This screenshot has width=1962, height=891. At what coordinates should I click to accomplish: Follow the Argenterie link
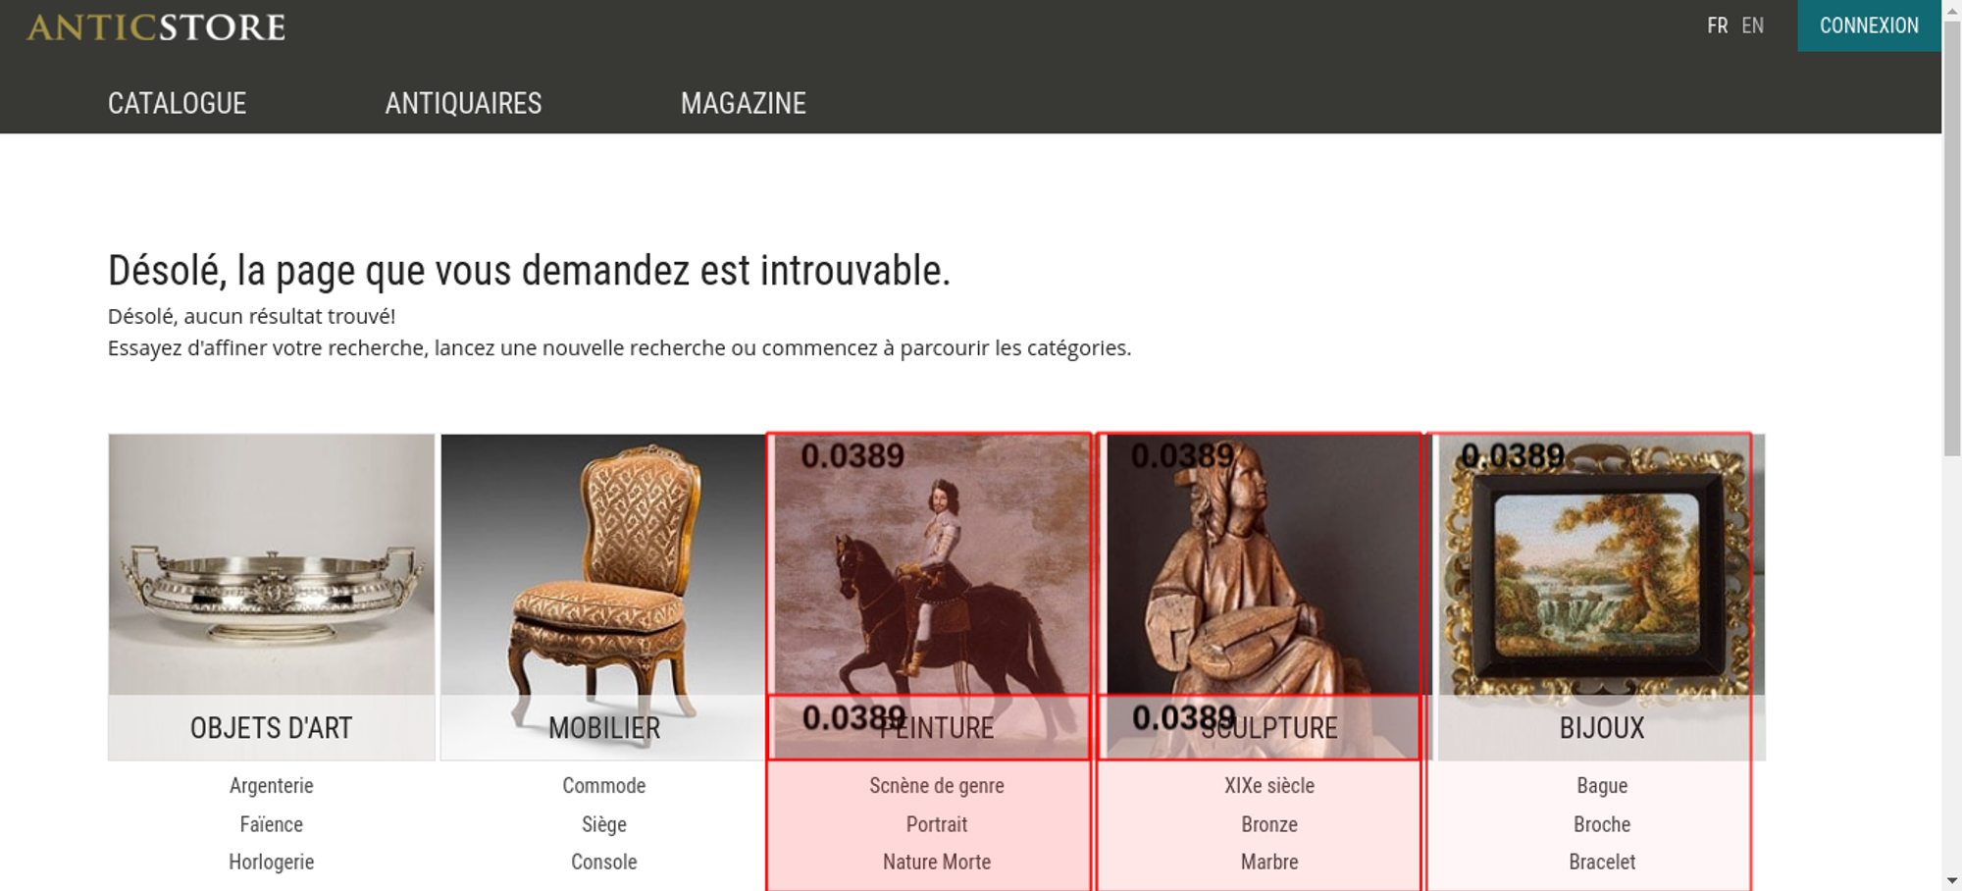pos(272,785)
